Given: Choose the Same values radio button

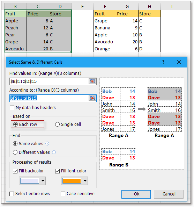Looking at the screenshot, I should [x=15, y=143].
